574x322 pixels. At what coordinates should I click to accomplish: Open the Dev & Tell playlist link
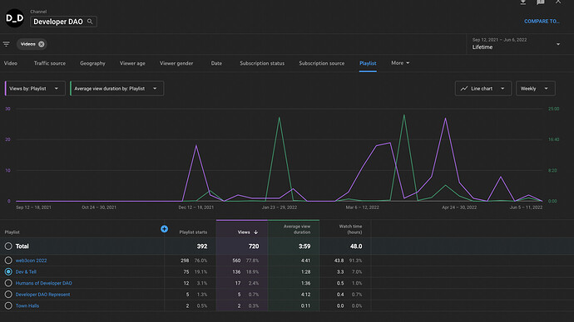[x=26, y=271]
